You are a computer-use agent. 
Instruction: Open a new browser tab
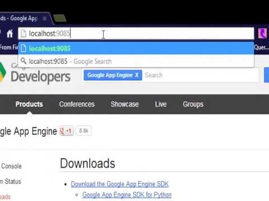tap(60, 18)
